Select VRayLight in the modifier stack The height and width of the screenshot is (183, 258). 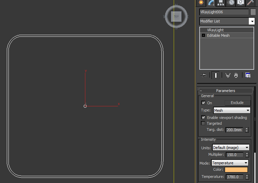pyautogui.click(x=227, y=30)
